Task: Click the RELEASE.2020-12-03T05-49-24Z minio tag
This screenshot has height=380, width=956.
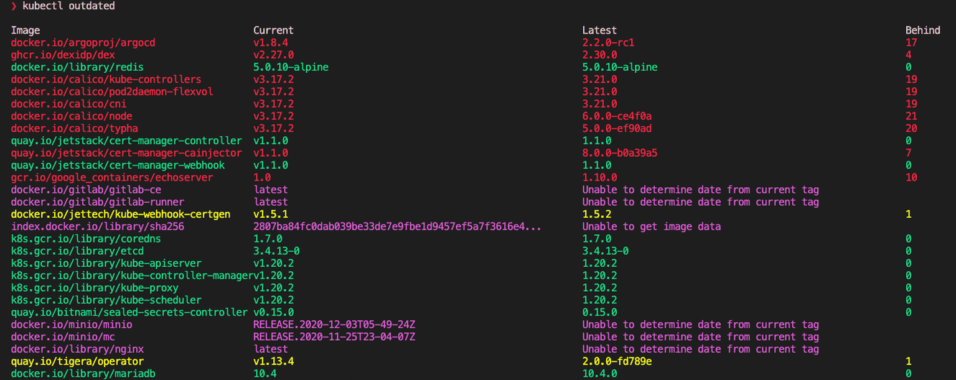Action: pyautogui.click(x=334, y=325)
